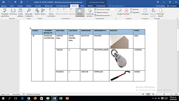Switch to Insertar tab
This screenshot has height=101, width=179.
(20, 6)
